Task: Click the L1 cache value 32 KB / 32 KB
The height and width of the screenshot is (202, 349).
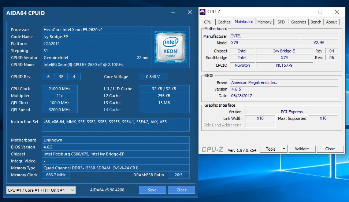Action: [x=164, y=89]
